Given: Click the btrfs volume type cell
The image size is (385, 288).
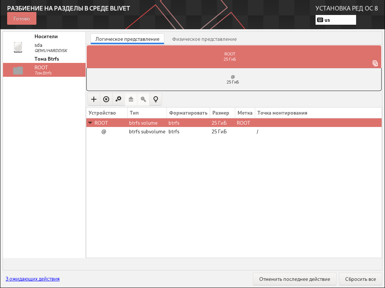Looking at the screenshot, I should [143, 123].
